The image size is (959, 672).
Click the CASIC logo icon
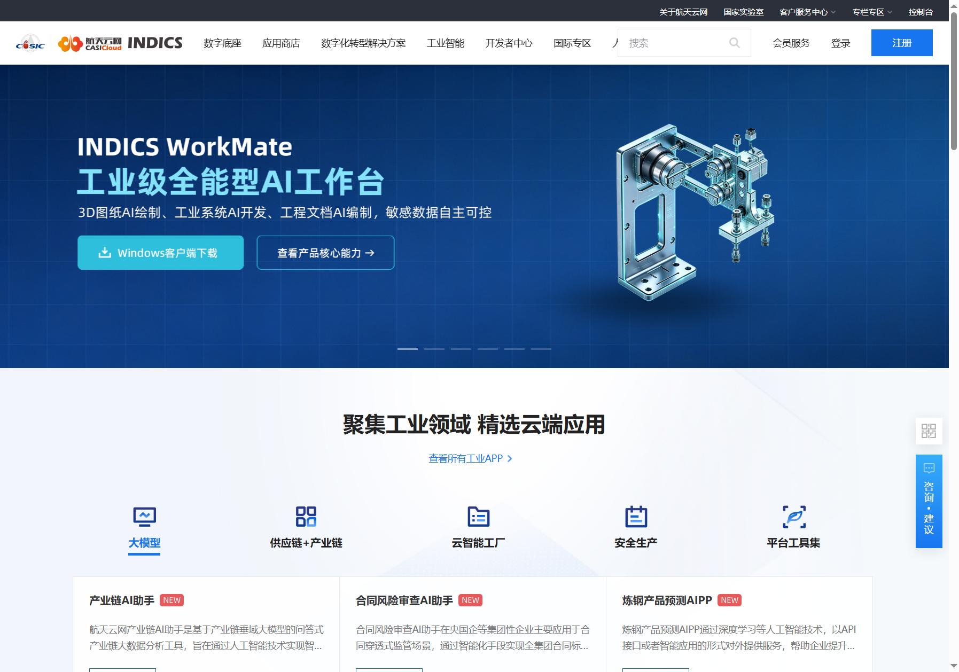(30, 43)
